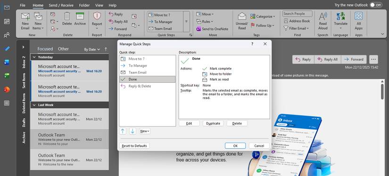
Task: Click the Edit button
Action: [189, 123]
